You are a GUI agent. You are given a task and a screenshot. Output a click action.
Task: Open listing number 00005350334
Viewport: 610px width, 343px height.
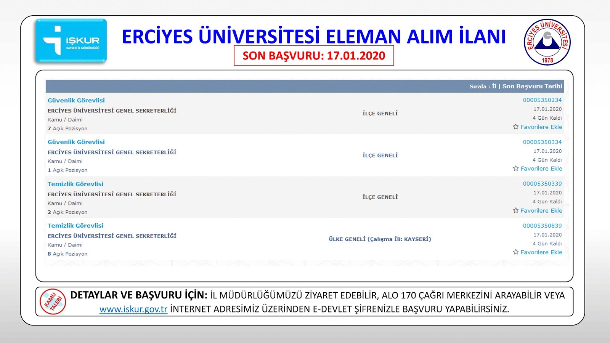point(542,142)
